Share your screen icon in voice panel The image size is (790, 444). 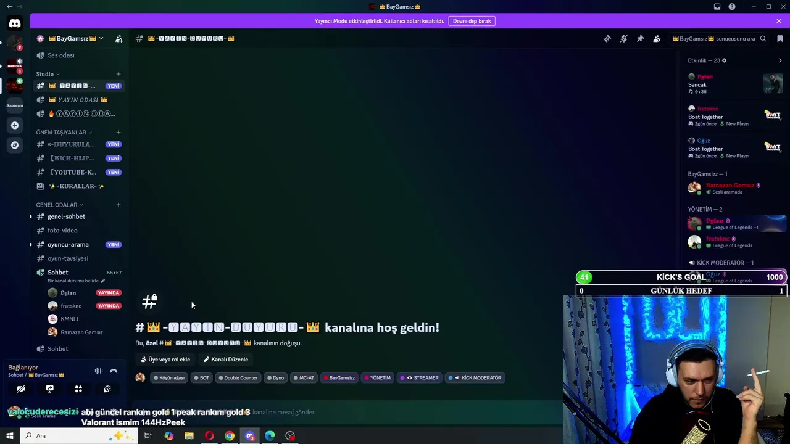point(50,389)
